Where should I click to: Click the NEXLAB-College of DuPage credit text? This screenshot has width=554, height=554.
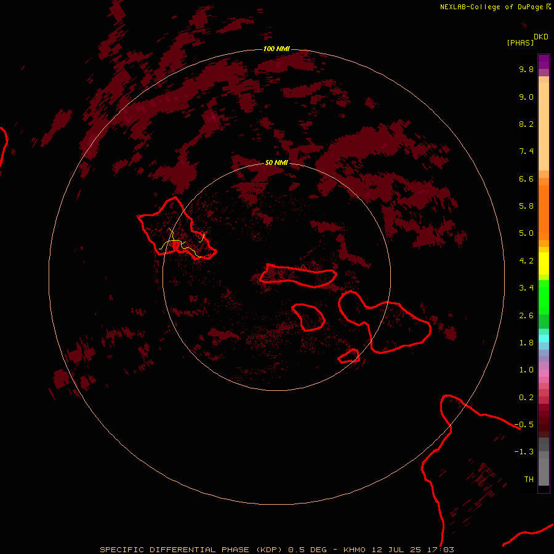point(491,7)
